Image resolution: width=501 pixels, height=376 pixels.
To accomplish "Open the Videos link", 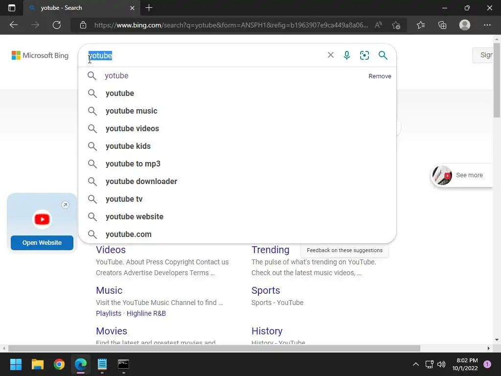I will pyautogui.click(x=111, y=250).
